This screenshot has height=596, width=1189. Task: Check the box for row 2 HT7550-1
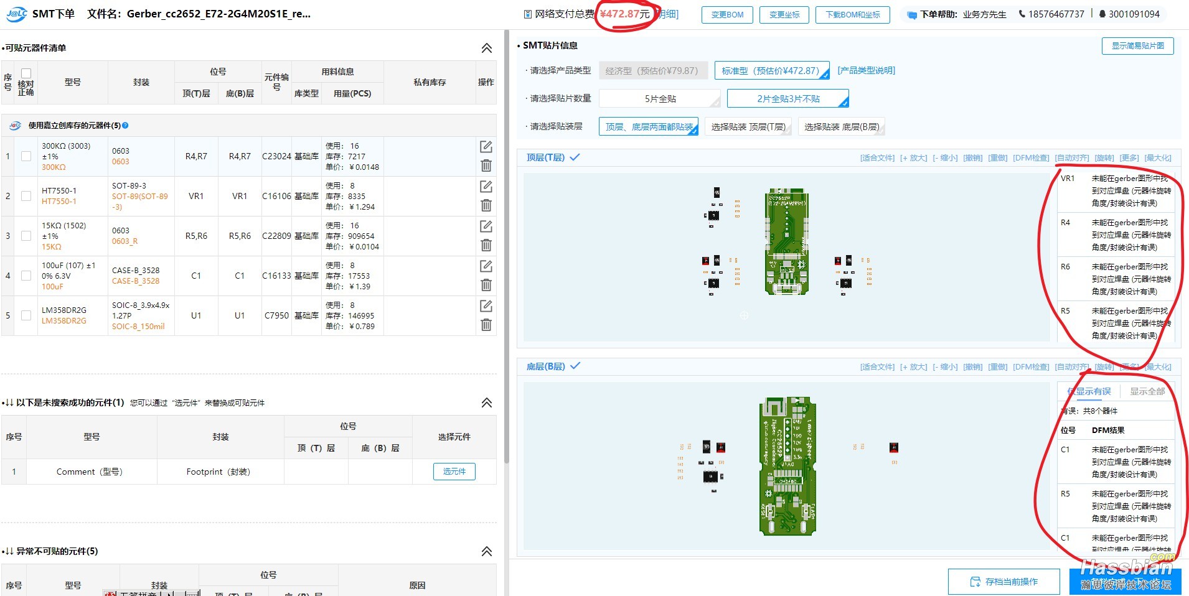point(26,196)
